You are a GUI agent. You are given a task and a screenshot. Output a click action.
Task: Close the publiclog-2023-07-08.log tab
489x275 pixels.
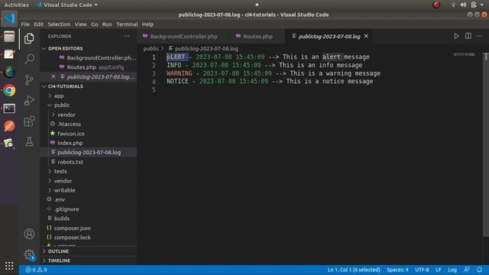click(x=366, y=36)
